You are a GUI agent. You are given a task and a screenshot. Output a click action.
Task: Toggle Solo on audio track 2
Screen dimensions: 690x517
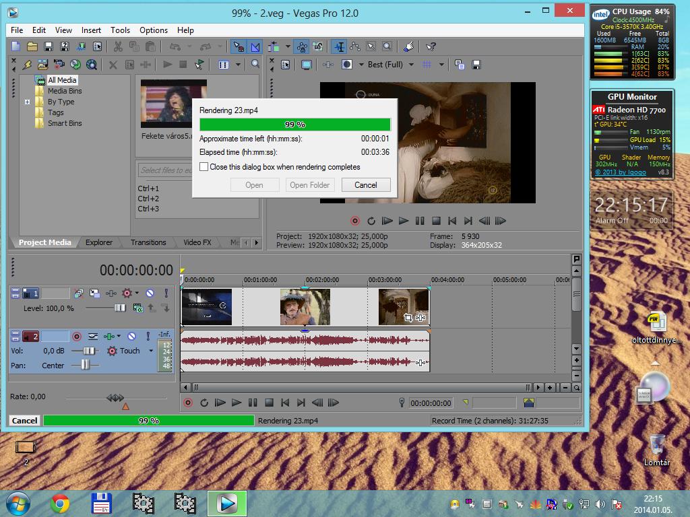pos(148,337)
